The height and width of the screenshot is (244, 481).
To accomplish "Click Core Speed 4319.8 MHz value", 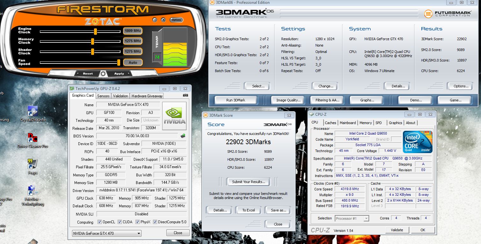I will coord(350,189).
